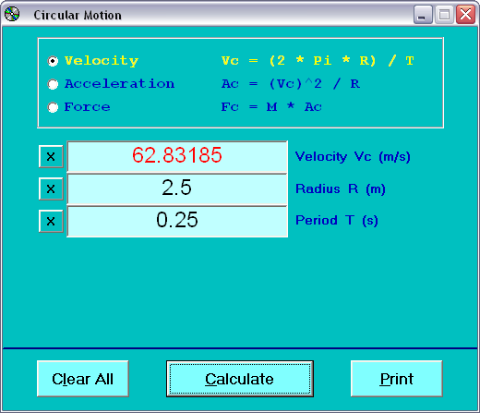Clear the Period T field with x
The image size is (480, 413).
coord(51,221)
